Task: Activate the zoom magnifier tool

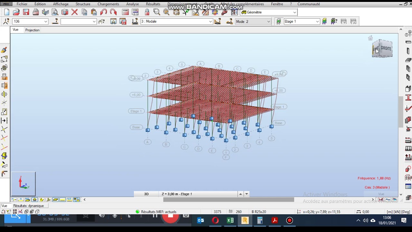Action: coord(157,12)
